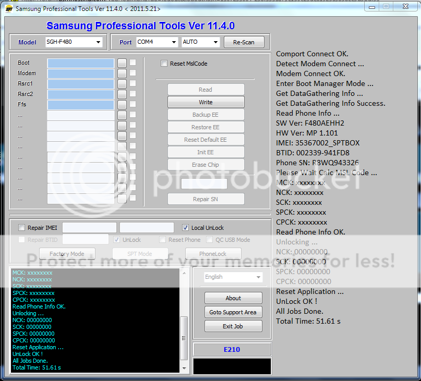Click the "BTID: 002339-941FD8" text line
This screenshot has width=421, height=381.
pyautogui.click(x=313, y=153)
